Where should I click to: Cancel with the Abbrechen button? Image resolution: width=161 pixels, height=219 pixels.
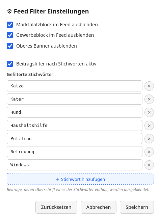click(x=99, y=207)
